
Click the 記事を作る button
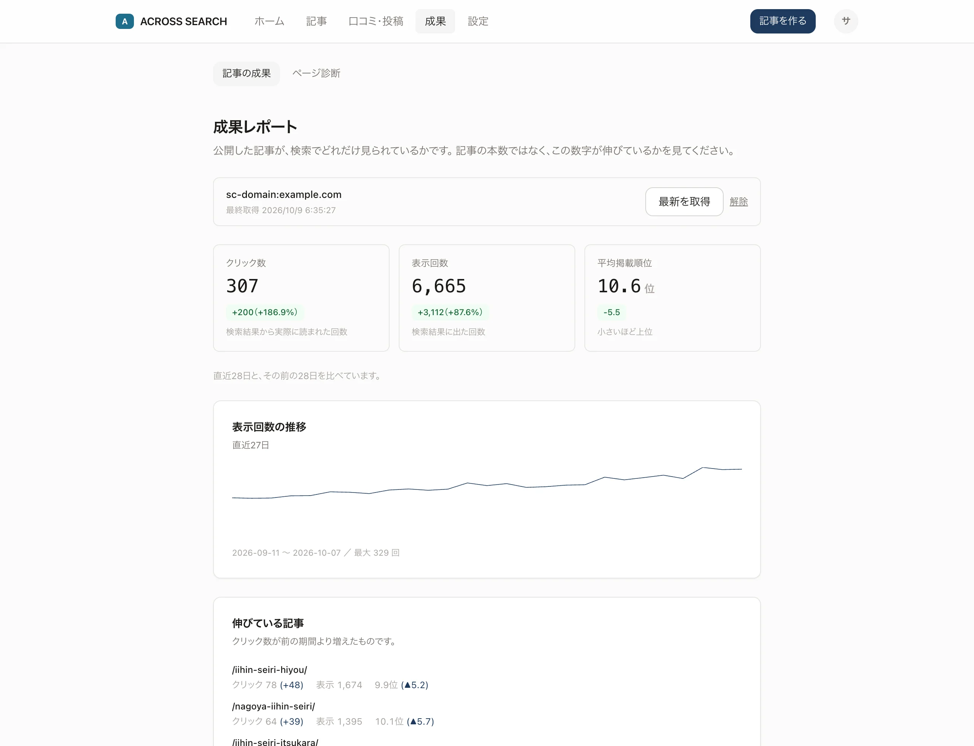click(783, 21)
